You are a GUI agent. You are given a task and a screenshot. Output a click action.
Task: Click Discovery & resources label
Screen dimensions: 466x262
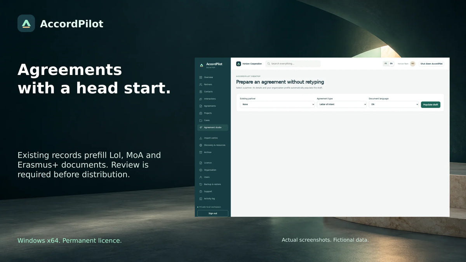click(215, 145)
